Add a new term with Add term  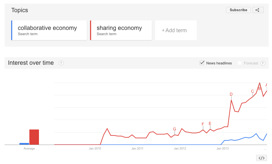pyautogui.click(x=176, y=30)
